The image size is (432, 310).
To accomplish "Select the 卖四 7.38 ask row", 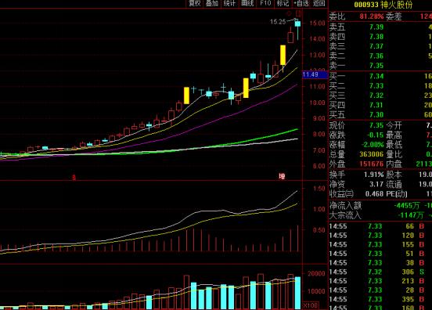I will (x=380, y=37).
